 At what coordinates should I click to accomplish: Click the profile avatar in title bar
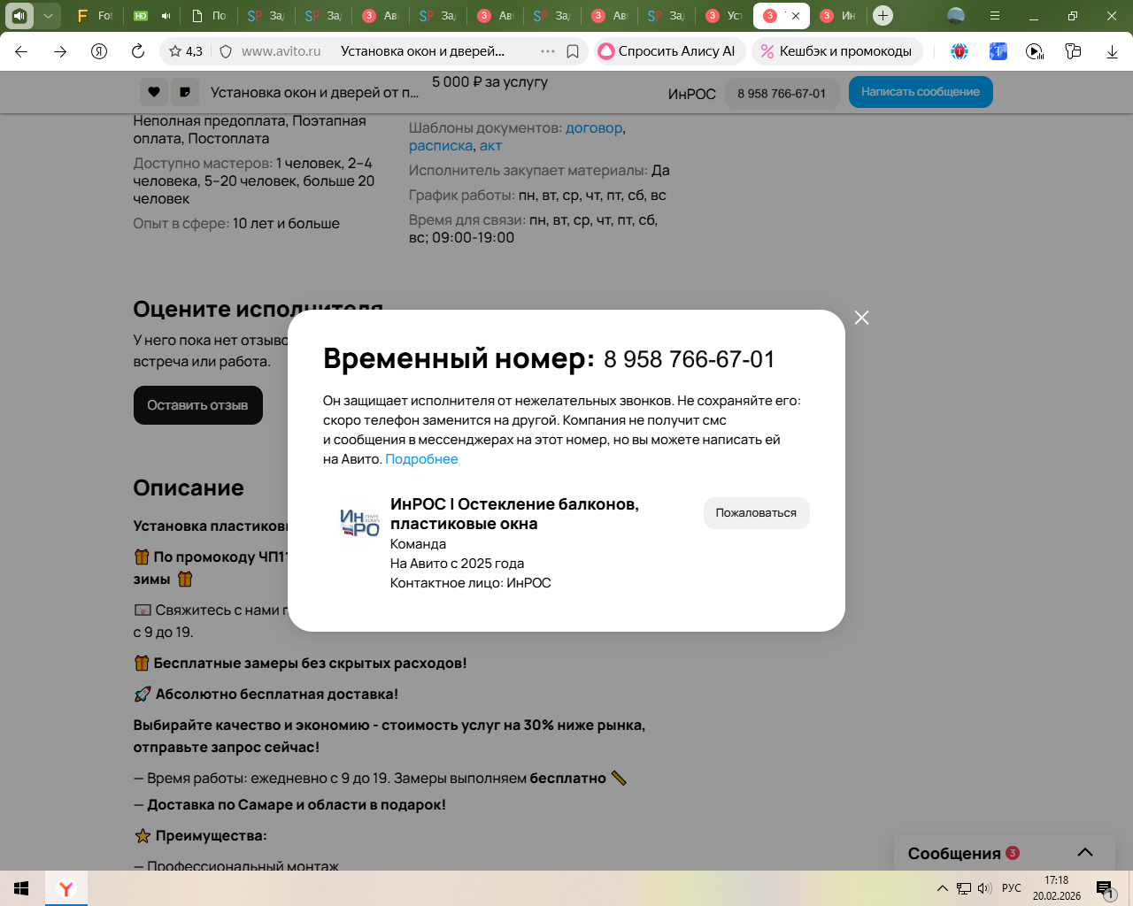pyautogui.click(x=956, y=16)
